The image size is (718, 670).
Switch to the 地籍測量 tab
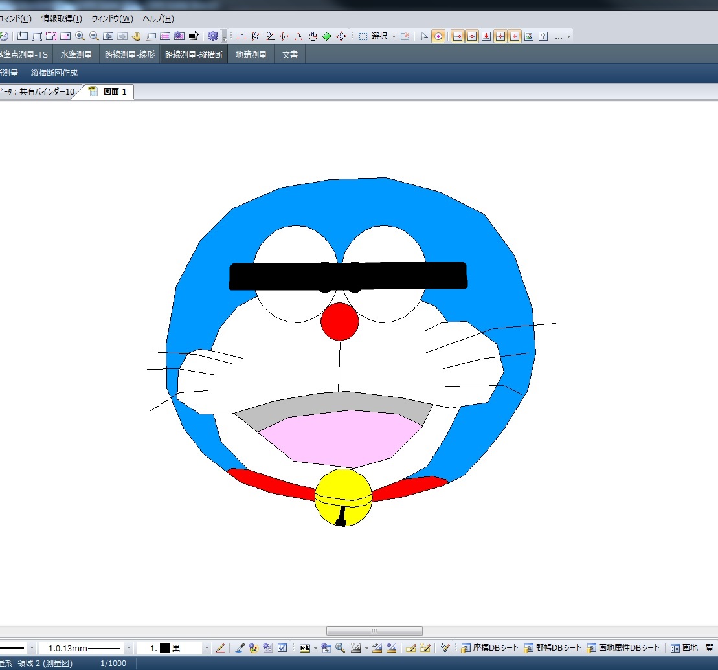(x=251, y=54)
